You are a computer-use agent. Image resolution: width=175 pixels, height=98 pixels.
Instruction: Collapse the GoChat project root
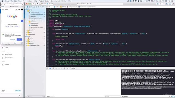[26, 9]
